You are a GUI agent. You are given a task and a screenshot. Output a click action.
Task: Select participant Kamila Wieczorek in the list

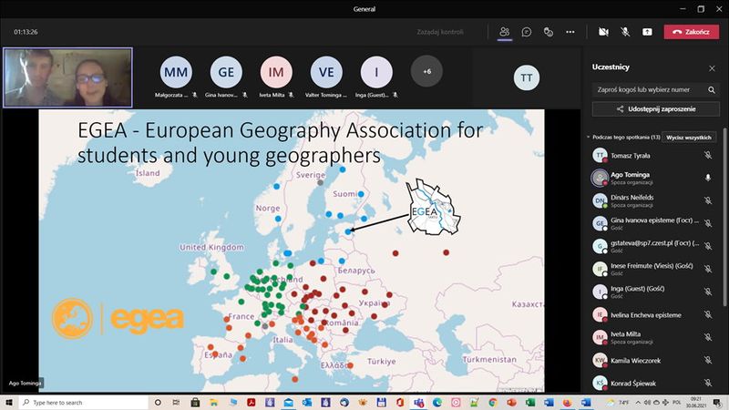coord(653,360)
